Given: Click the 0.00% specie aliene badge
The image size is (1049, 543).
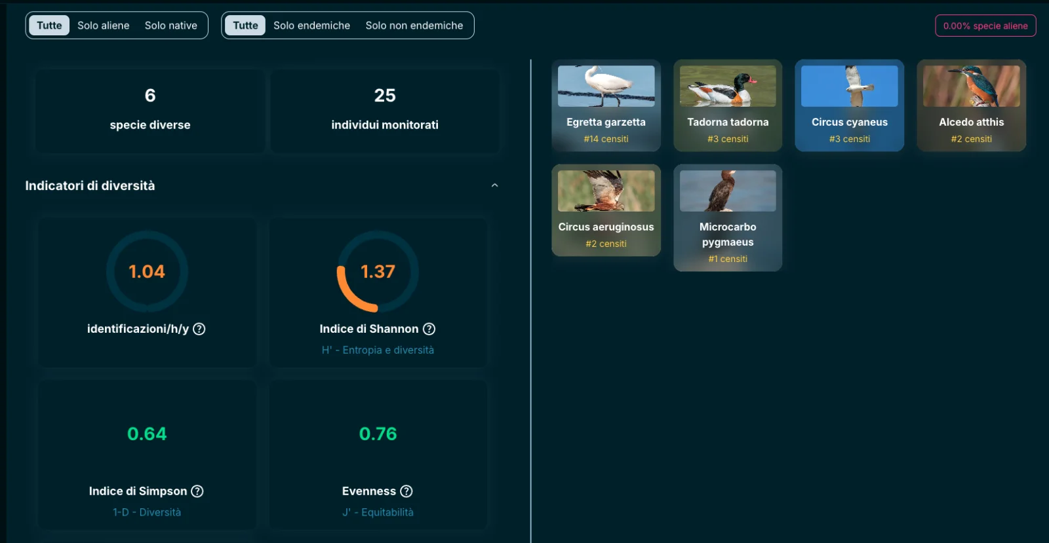Looking at the screenshot, I should (x=985, y=26).
